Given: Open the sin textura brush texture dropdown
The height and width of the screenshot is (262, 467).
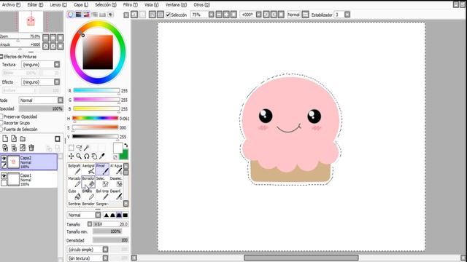Looking at the screenshot, I should 88,258.
